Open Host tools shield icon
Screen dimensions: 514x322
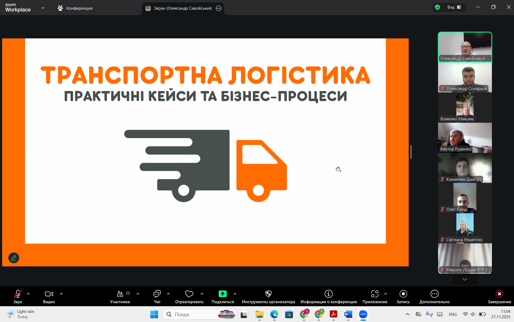click(268, 294)
